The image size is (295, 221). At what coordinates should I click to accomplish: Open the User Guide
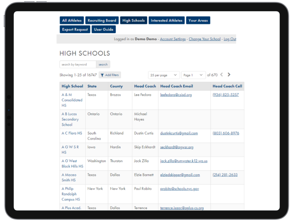[x=104, y=29]
